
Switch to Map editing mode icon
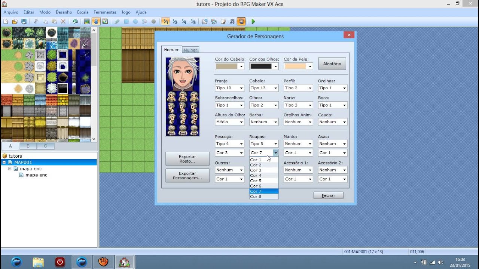[x=87, y=22]
